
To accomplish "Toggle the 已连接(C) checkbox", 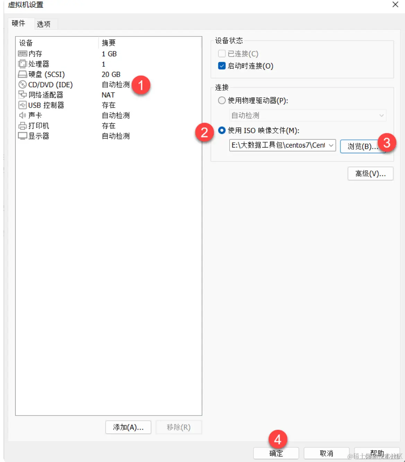I will (x=222, y=53).
